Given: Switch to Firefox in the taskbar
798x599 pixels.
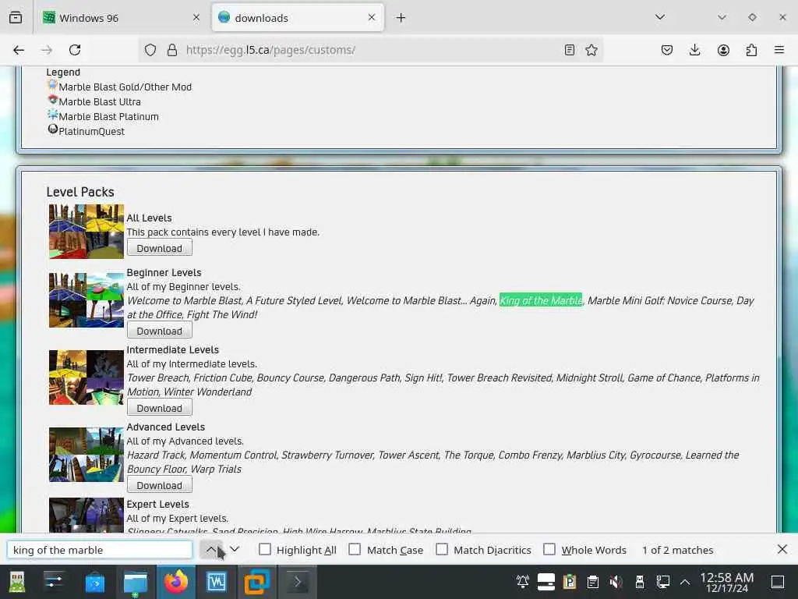Looking at the screenshot, I should (x=175, y=582).
